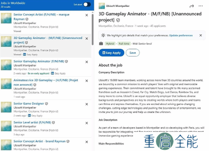Screen dimensions: 209x151
Task: Click verified badge on Senior Concept Artist brand Rayman
Action: coord(68,141)
